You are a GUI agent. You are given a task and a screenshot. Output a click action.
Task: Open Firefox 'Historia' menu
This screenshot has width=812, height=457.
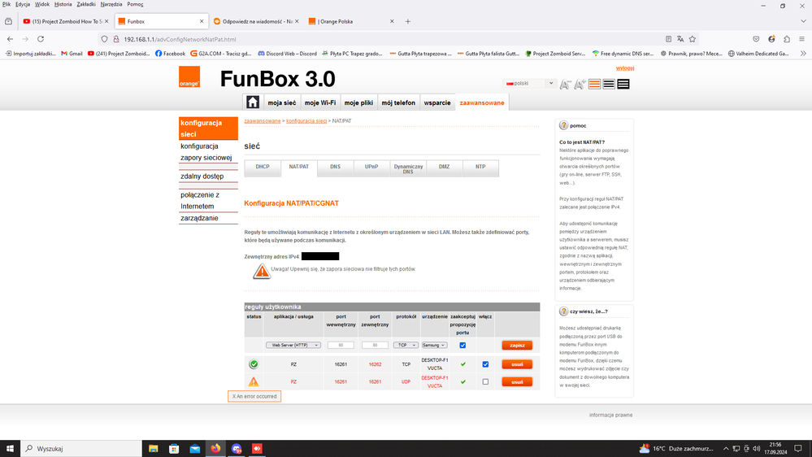tap(63, 4)
